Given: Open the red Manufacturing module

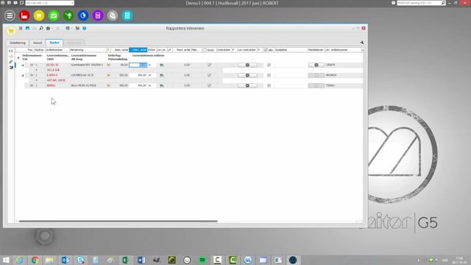Looking at the screenshot, I should tap(24, 15).
